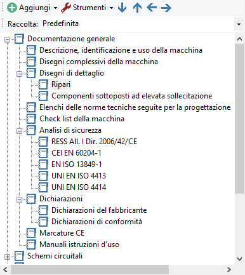Open the Raccolta combo box dropdown arrow

tap(239, 24)
